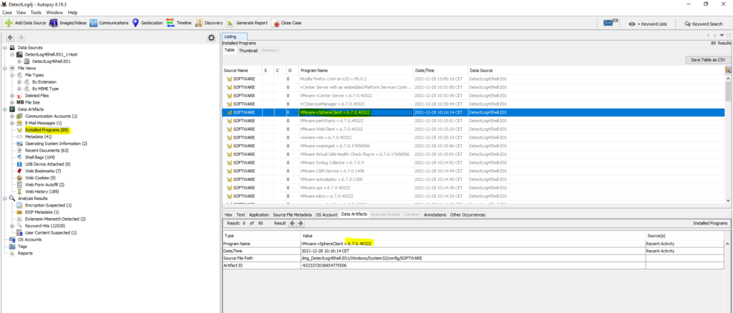This screenshot has height=313, width=733.
Task: Select the Tags node
Action: (22, 247)
